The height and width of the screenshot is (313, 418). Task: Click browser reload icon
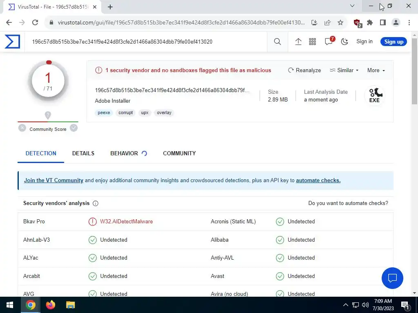coord(35,22)
